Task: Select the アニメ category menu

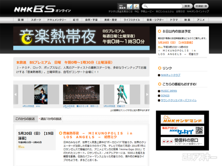Action: coord(201,20)
